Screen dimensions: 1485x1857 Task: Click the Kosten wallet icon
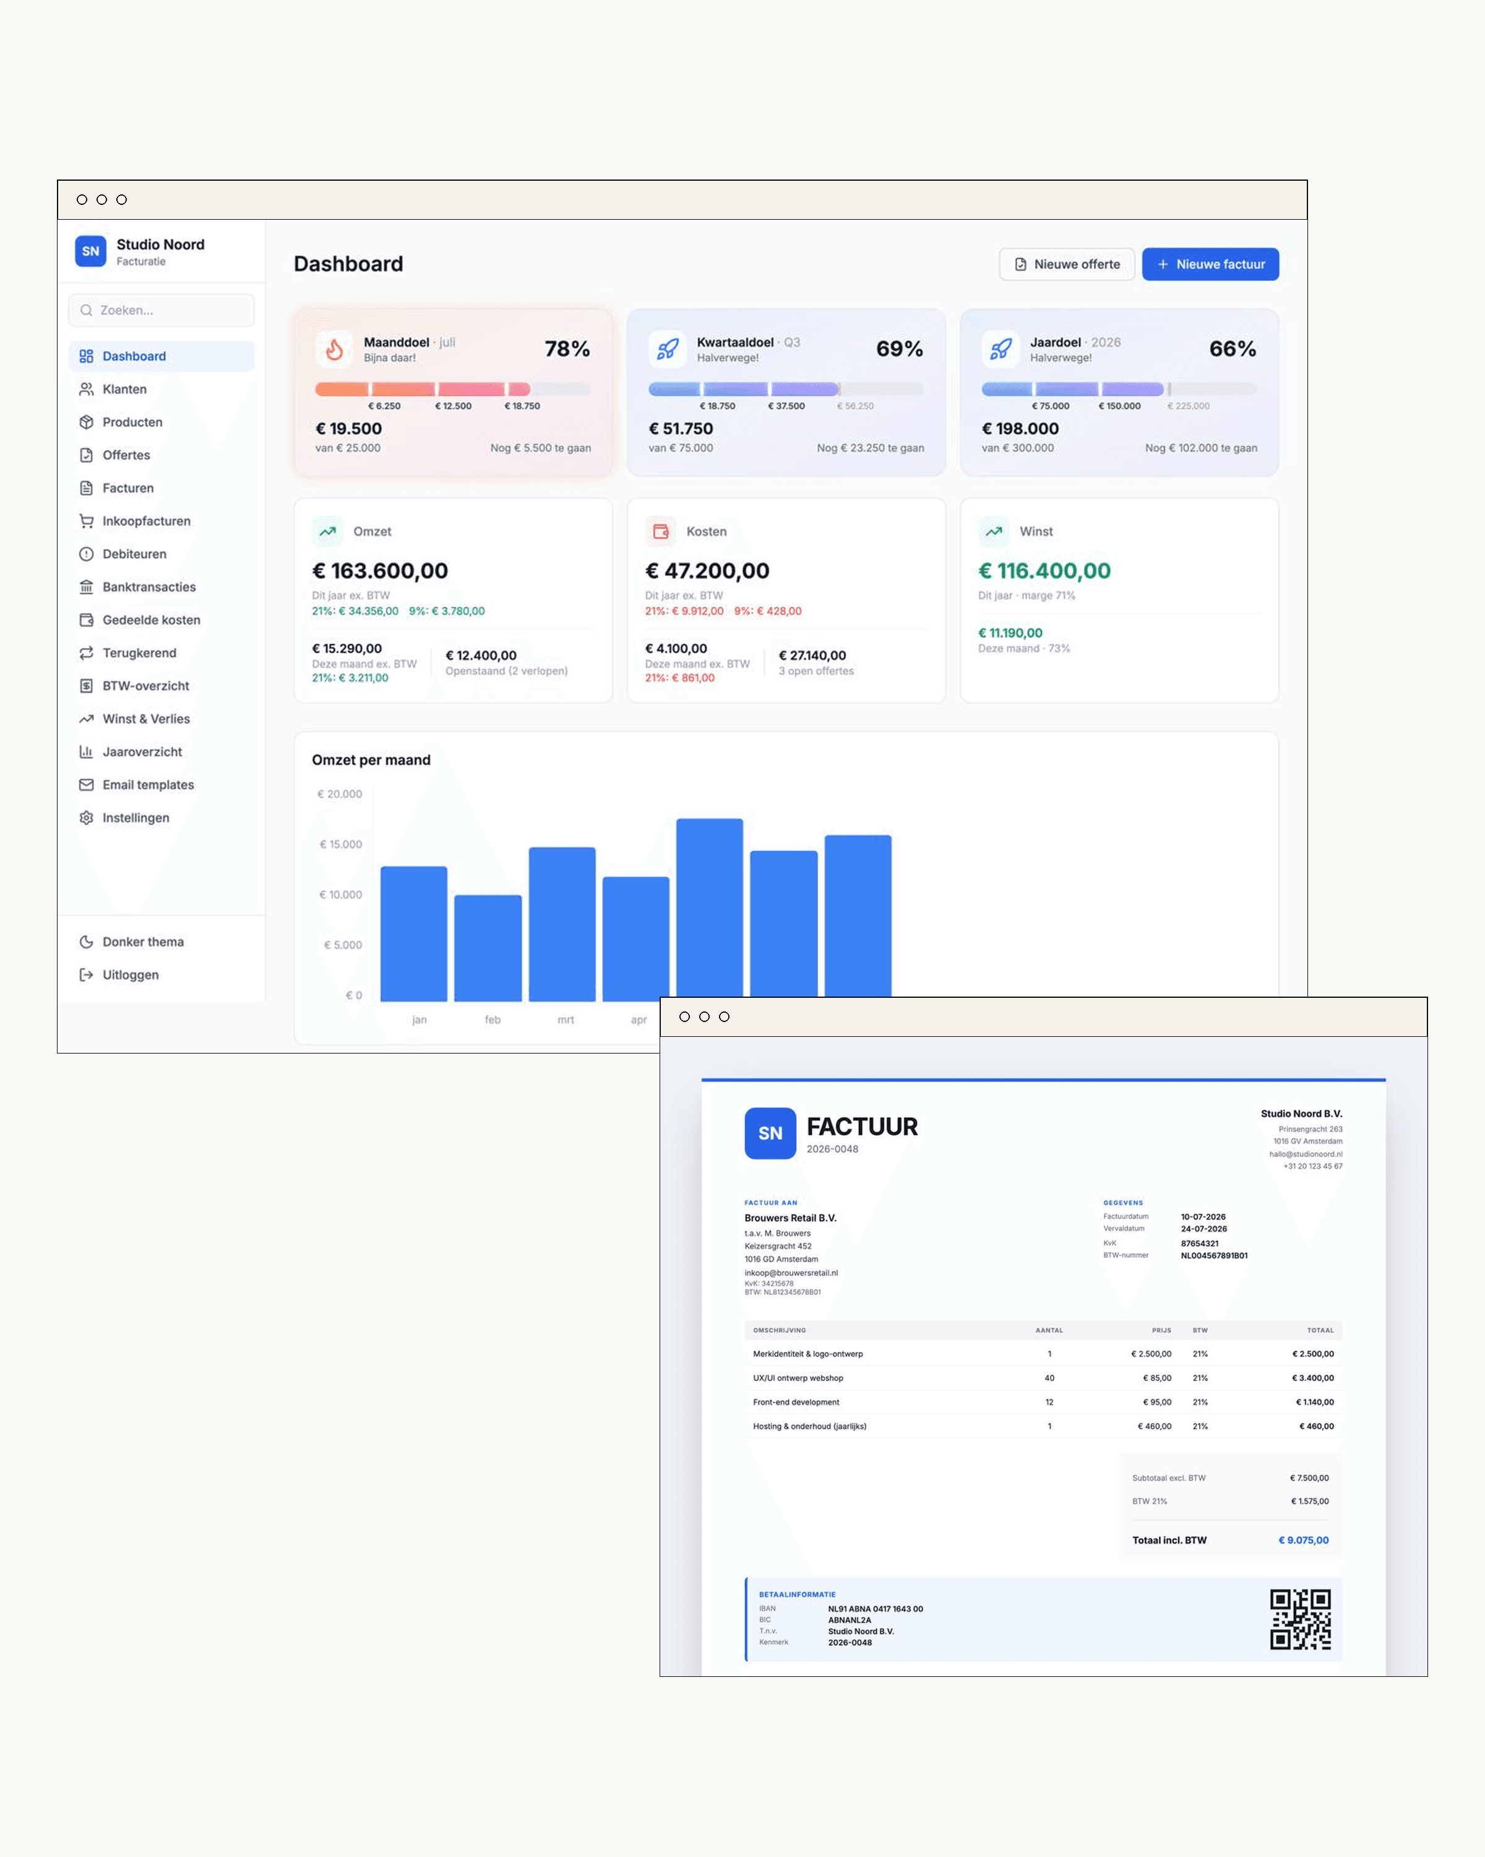tap(660, 532)
